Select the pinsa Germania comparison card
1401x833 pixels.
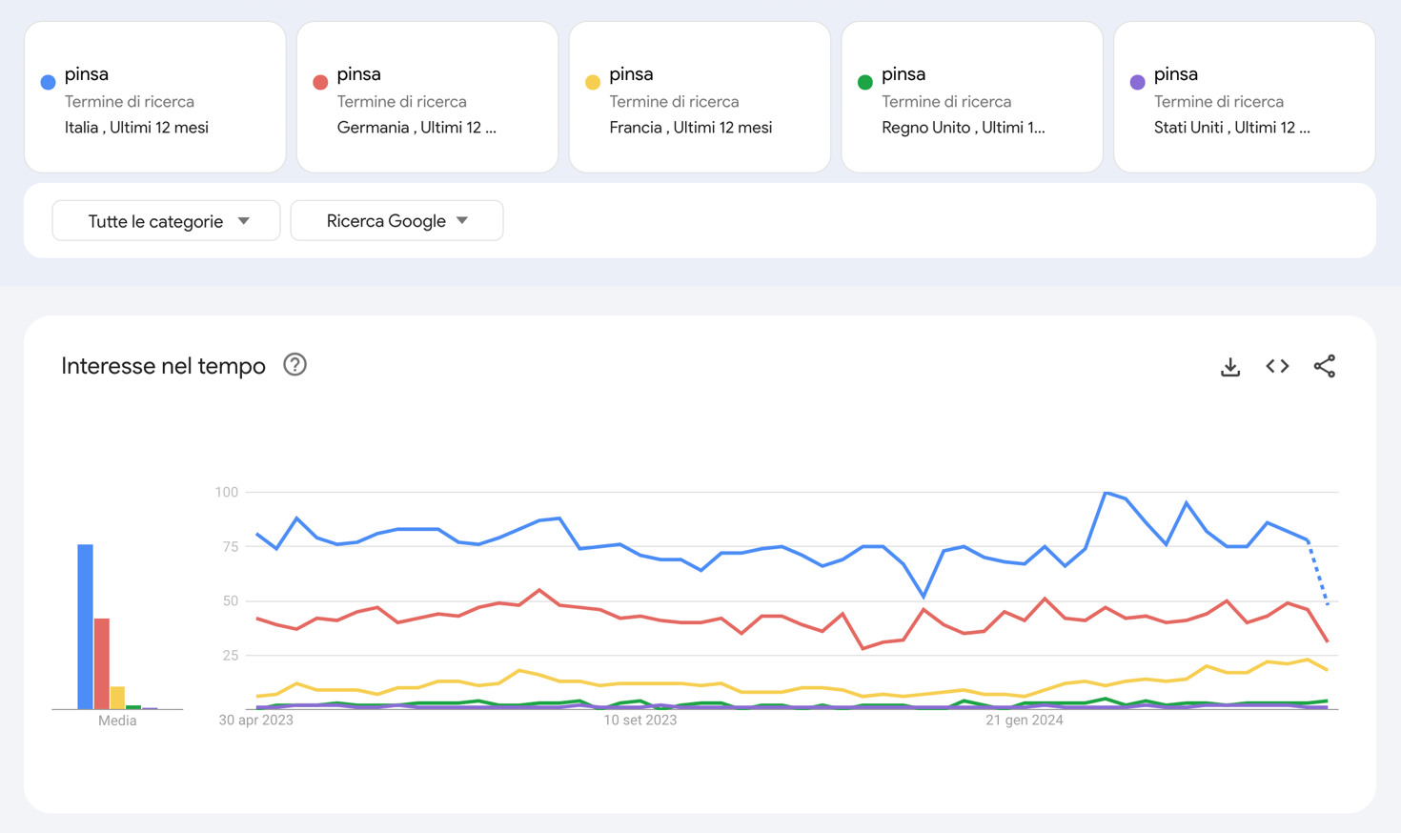pos(427,97)
